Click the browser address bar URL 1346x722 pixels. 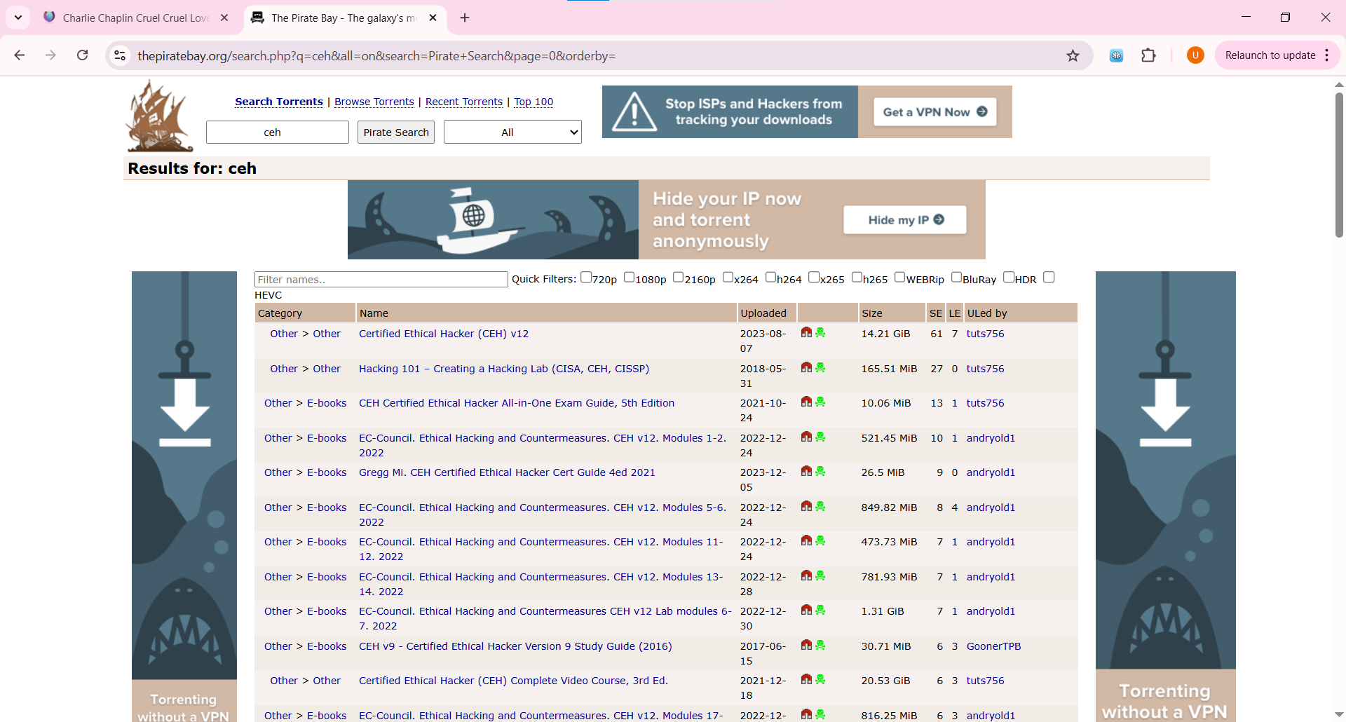coord(376,55)
